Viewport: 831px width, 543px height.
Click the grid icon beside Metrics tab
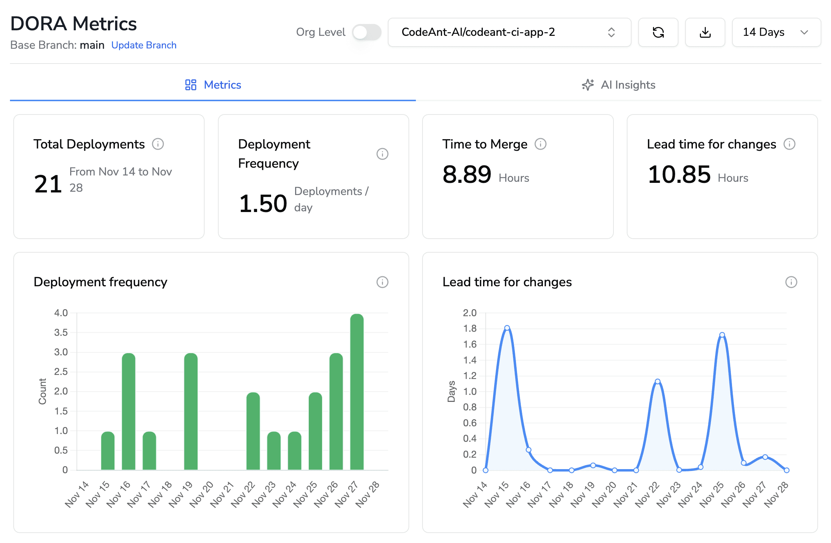191,85
